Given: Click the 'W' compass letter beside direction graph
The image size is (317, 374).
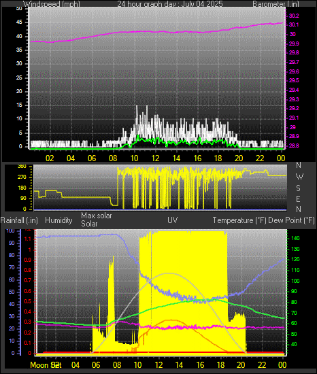Looking at the screenshot, I should pyautogui.click(x=299, y=177).
